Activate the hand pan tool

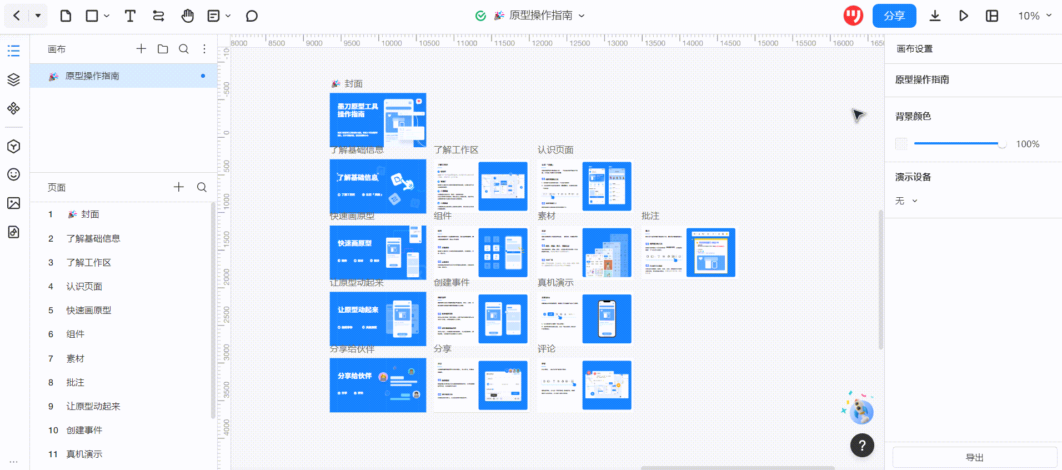pos(188,16)
